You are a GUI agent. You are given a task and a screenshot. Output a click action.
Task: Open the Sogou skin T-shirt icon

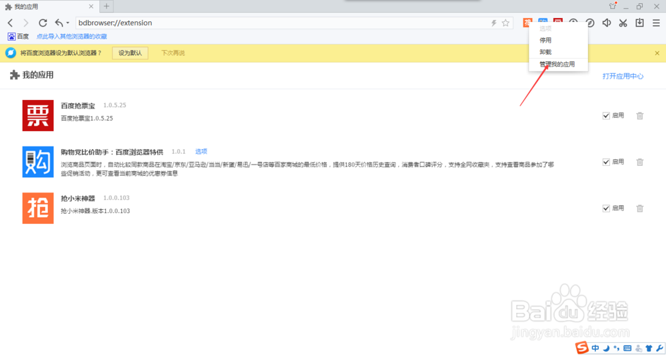pyautogui.click(x=649, y=348)
